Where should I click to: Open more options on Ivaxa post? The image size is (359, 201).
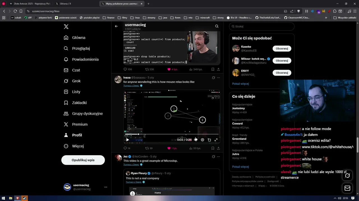[218, 78]
